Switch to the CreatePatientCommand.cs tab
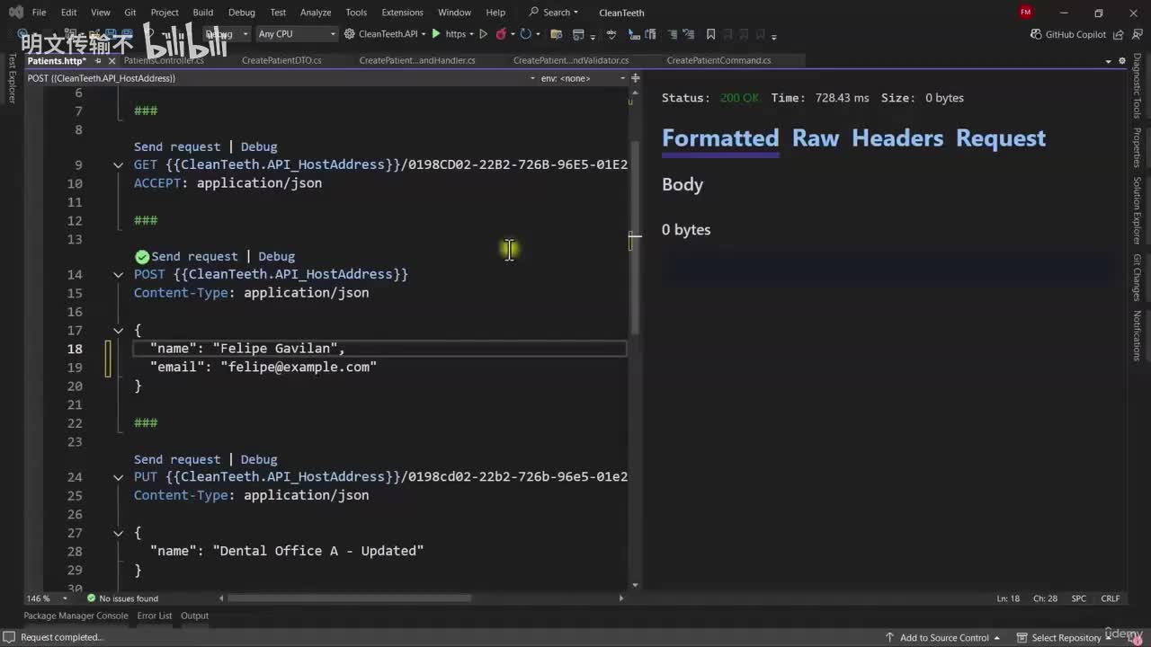 (x=718, y=61)
